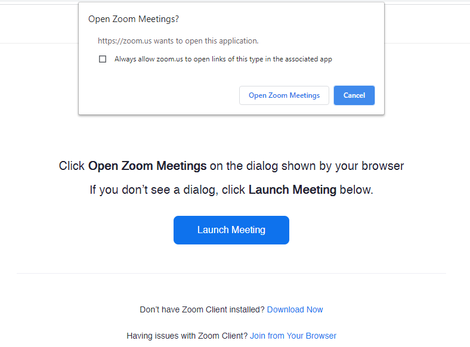Click the 'Don't have Zoom Client installed?' text
Image resolution: width=470 pixels, height=347 pixels.
(202, 309)
